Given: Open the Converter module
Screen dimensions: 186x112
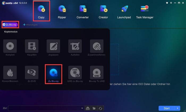Looking at the screenshot, I should click(83, 12).
